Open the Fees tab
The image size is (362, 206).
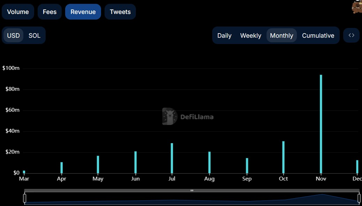(x=49, y=12)
